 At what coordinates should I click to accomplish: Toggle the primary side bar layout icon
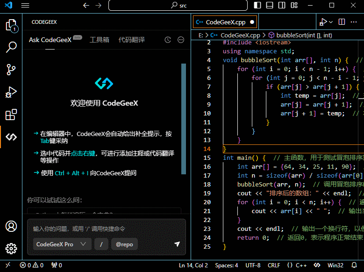257,5
